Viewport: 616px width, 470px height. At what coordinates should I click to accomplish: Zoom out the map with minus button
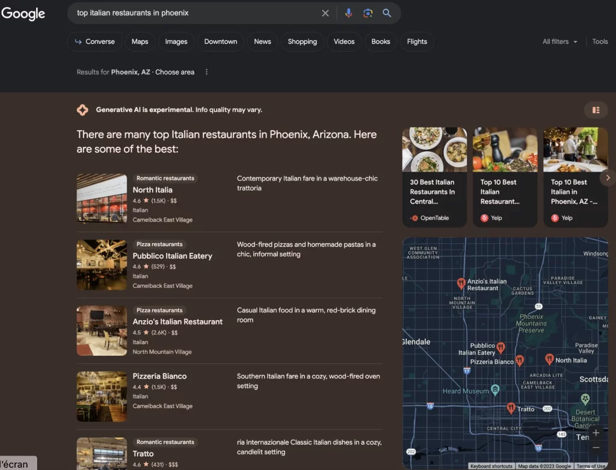coord(596,448)
